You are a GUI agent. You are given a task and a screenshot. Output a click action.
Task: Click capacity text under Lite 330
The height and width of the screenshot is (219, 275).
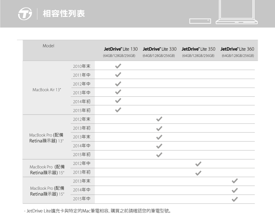pos(159,56)
